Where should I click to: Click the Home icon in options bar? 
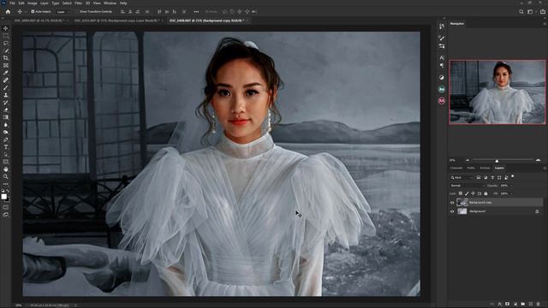click(x=8, y=11)
